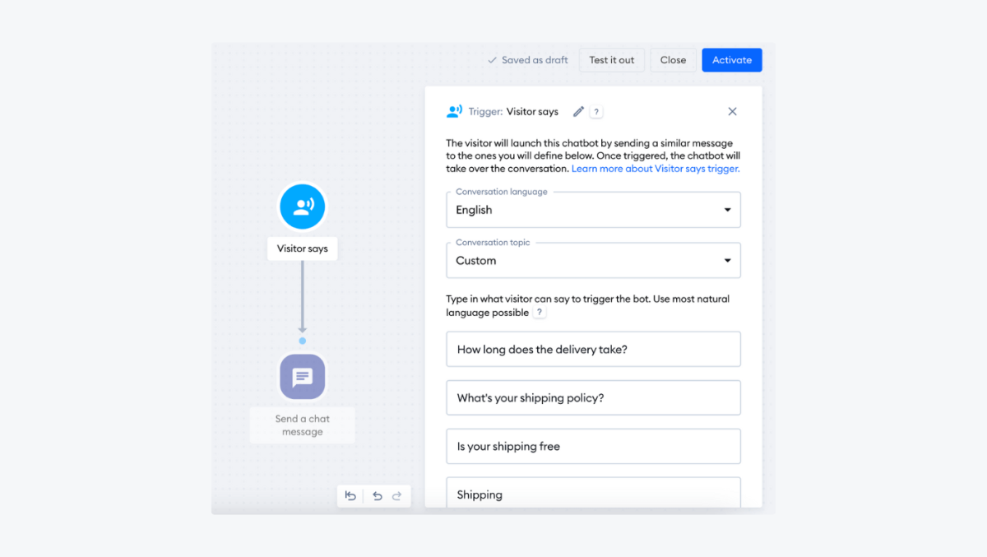
Task: Click the 'Is your shipping free' phrase field
Action: (x=592, y=446)
